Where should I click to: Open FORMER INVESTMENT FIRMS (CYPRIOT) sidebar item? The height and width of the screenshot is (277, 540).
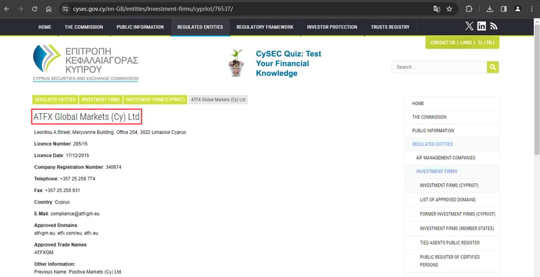pos(452,214)
